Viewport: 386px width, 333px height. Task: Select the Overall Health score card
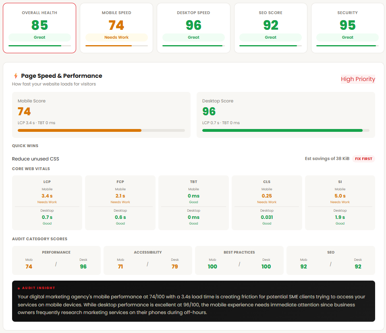[39, 28]
